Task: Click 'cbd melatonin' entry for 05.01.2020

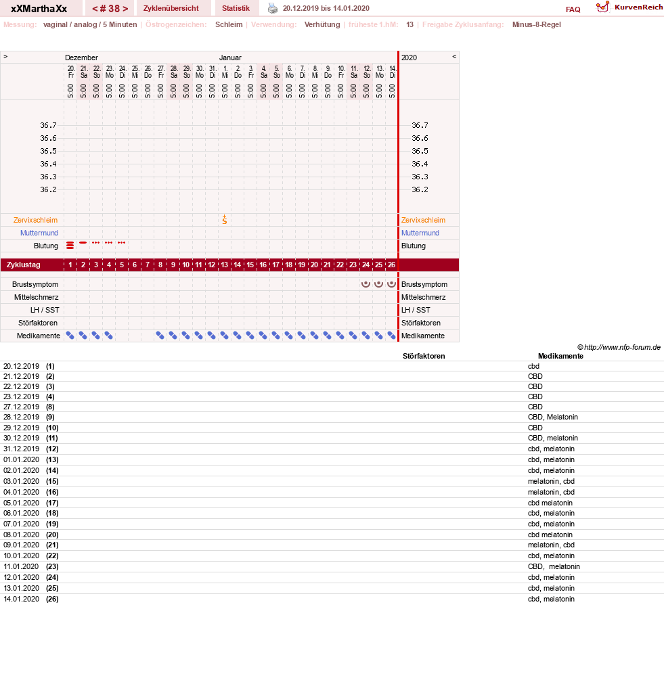Action: [x=550, y=503]
